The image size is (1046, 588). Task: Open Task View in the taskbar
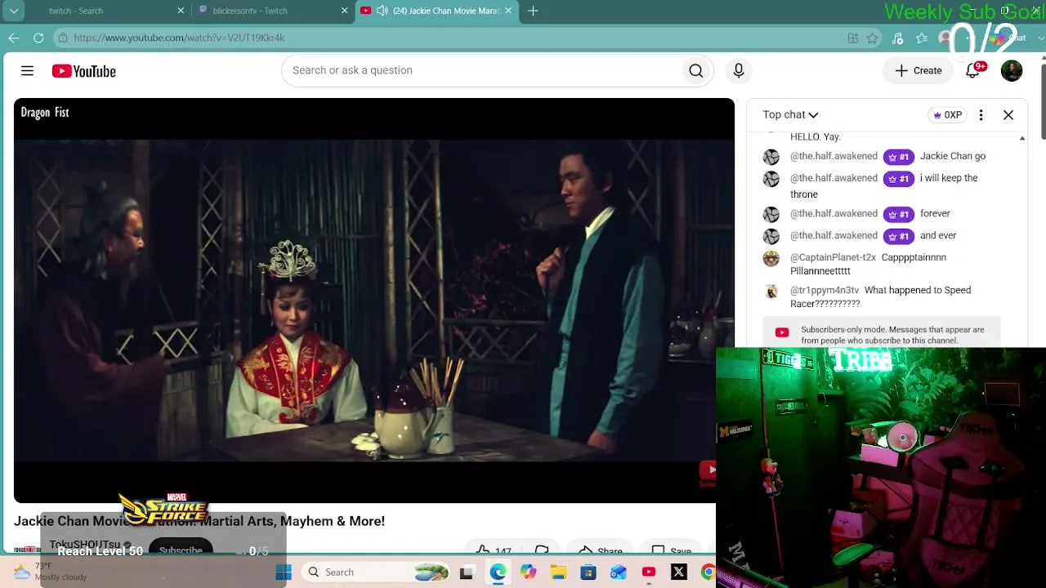[x=467, y=572]
